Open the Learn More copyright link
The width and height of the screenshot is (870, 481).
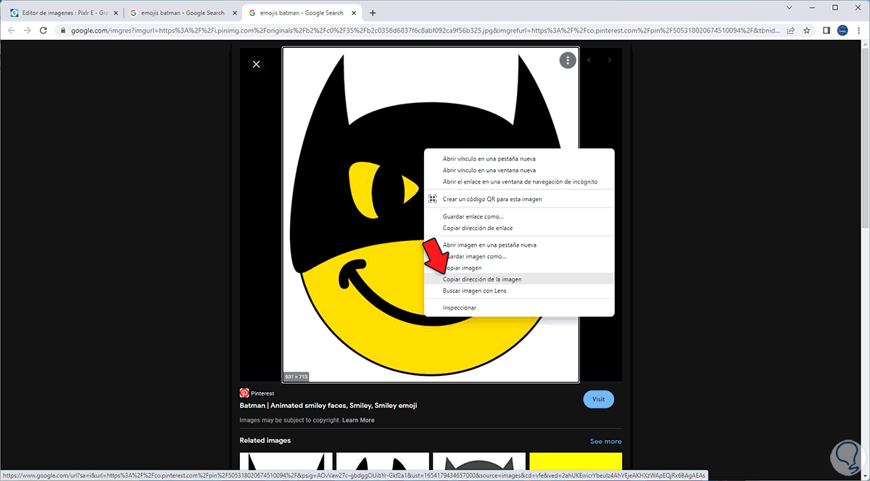tap(358, 420)
